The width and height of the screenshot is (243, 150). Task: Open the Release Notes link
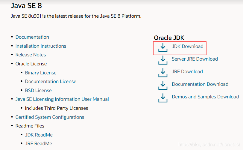pos(31,55)
